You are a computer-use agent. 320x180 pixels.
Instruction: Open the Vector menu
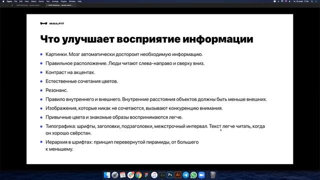coord(41,1)
